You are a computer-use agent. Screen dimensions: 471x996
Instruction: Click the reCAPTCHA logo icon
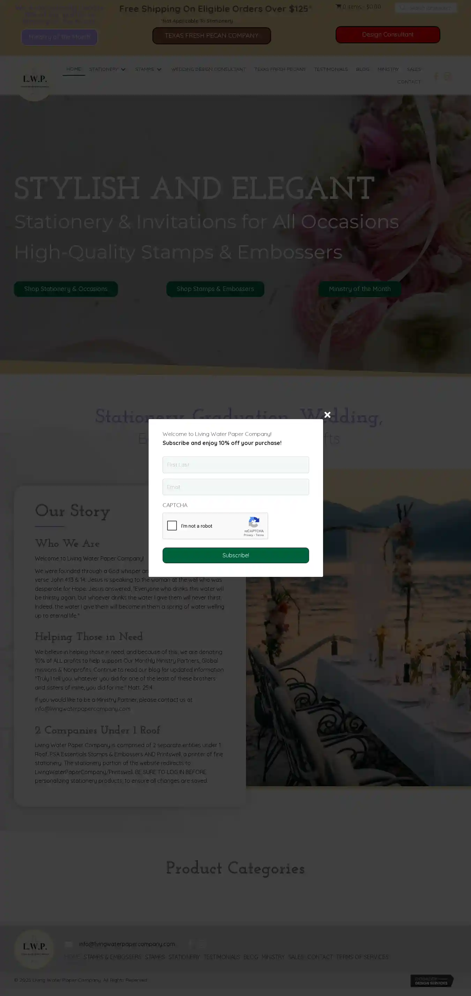(254, 522)
